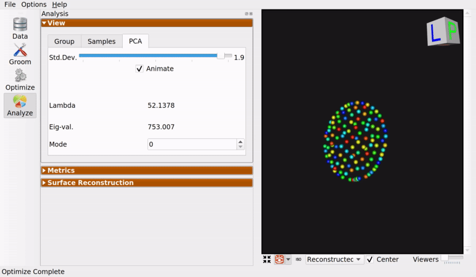Open the Groom tools icon
This screenshot has width=476, height=277.
point(20,50)
